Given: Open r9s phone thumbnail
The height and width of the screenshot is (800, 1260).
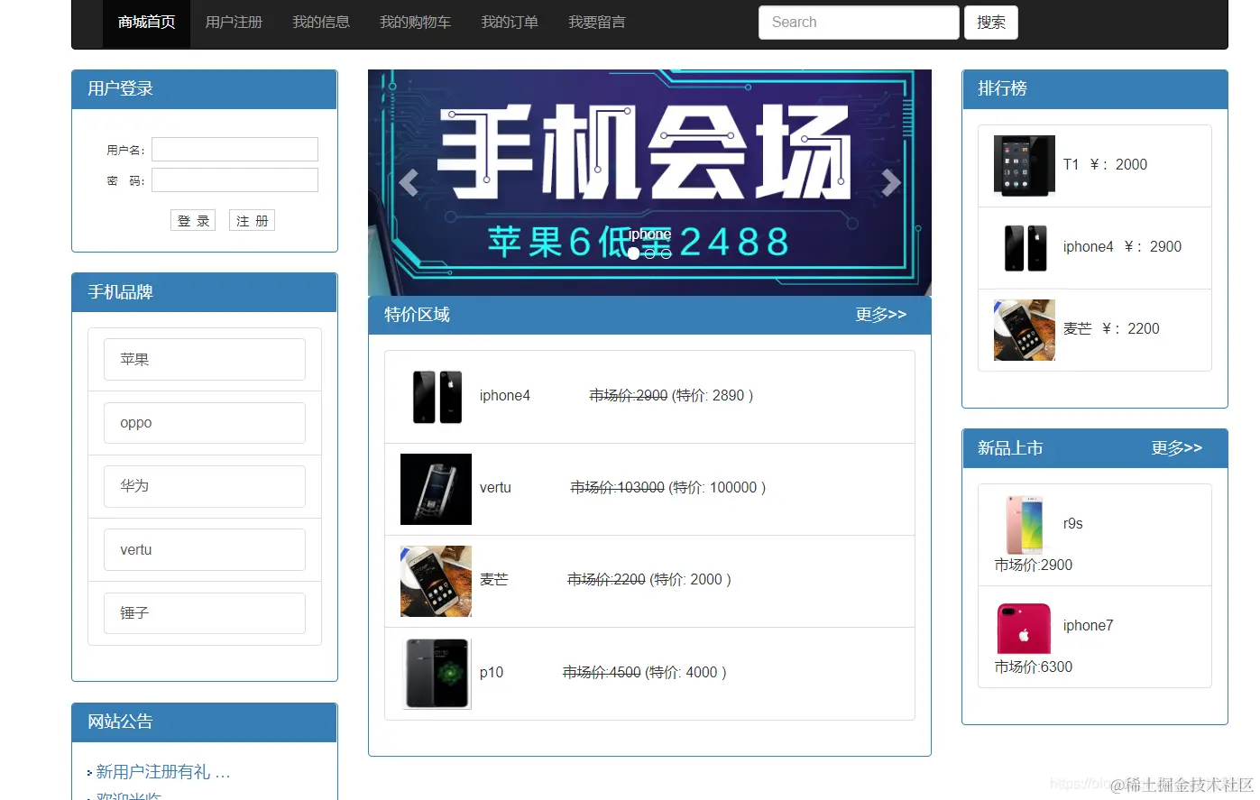Looking at the screenshot, I should [1025, 524].
